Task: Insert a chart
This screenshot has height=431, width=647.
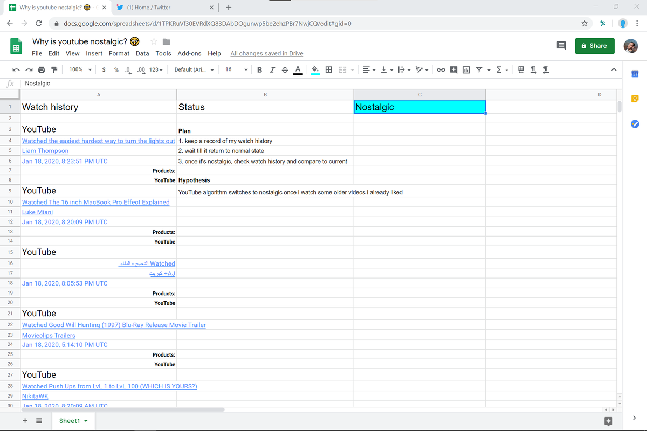Action: click(466, 69)
